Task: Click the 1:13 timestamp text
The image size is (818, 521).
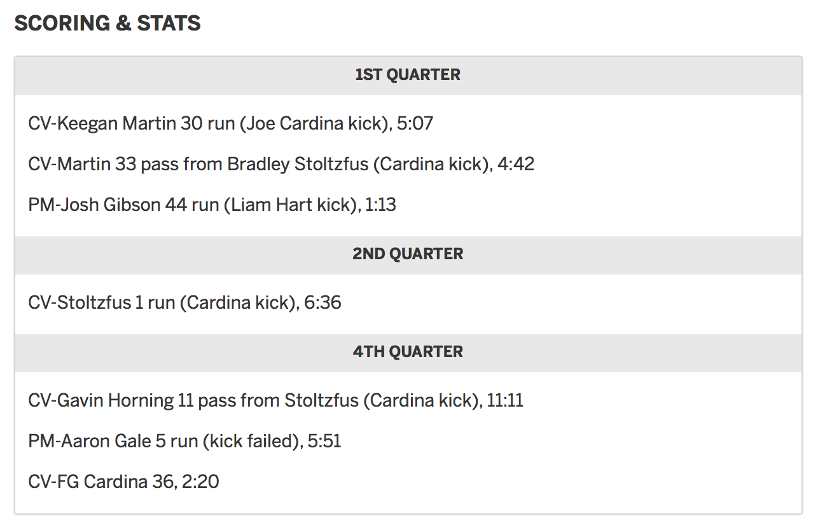Action: pyautogui.click(x=380, y=205)
